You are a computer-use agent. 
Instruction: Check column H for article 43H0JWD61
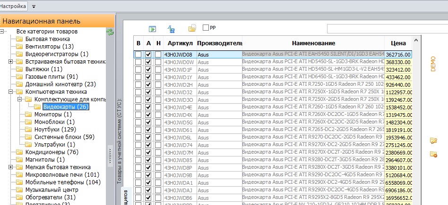click(158, 130)
